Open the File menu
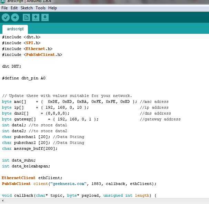This screenshot has height=204, width=209. pyautogui.click(x=4, y=8)
